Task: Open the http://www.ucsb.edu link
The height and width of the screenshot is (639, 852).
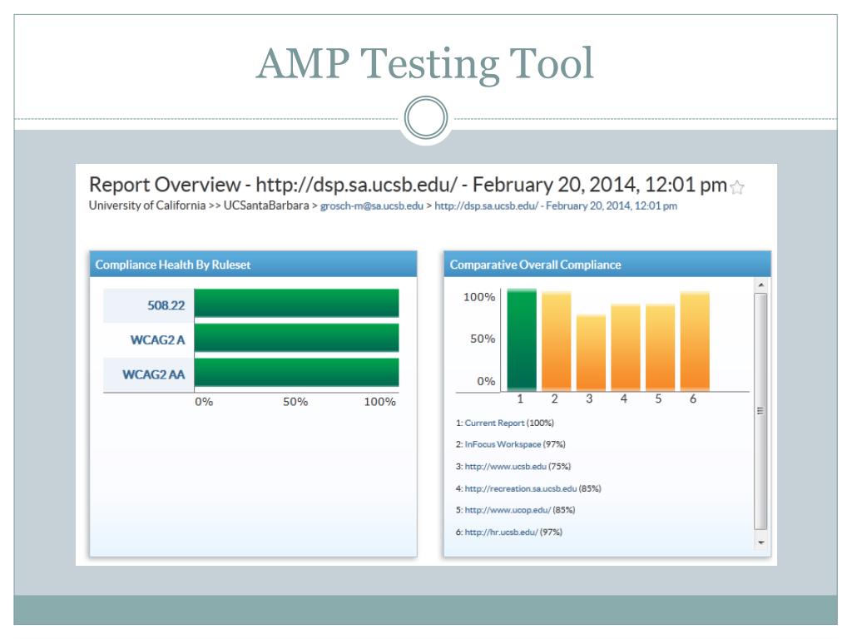Action: click(505, 466)
